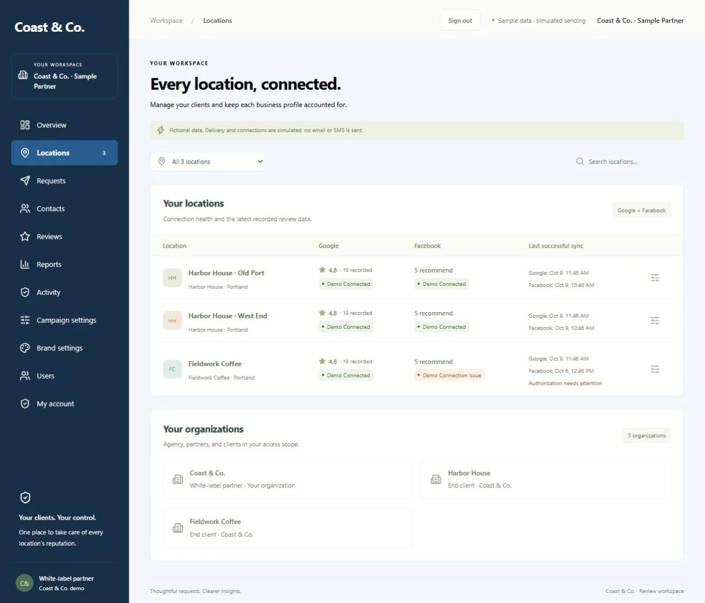The image size is (705, 603).
Task: Click the Requests paper plane icon
Action: (25, 181)
